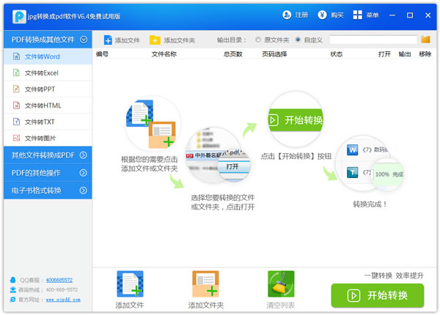
Task: Click the register user icon
Action: (287, 15)
